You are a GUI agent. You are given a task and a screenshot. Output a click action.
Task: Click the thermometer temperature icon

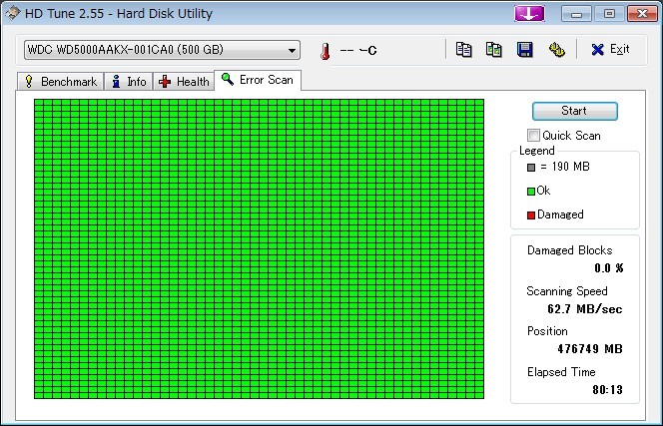pyautogui.click(x=325, y=51)
